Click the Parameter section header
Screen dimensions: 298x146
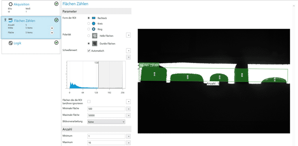pos(96,11)
